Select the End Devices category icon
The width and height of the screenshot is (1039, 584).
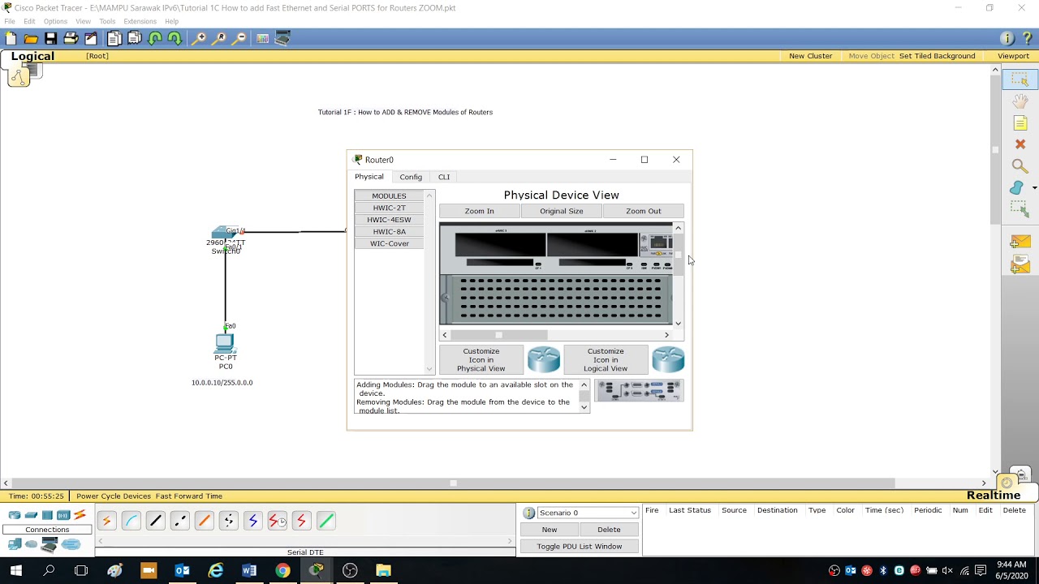15,544
